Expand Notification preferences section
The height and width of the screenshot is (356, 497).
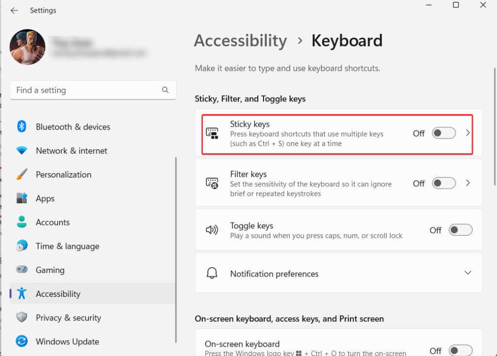(467, 273)
